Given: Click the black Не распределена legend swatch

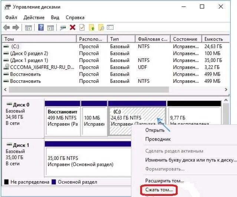Looking at the screenshot, I should click(x=6, y=182).
